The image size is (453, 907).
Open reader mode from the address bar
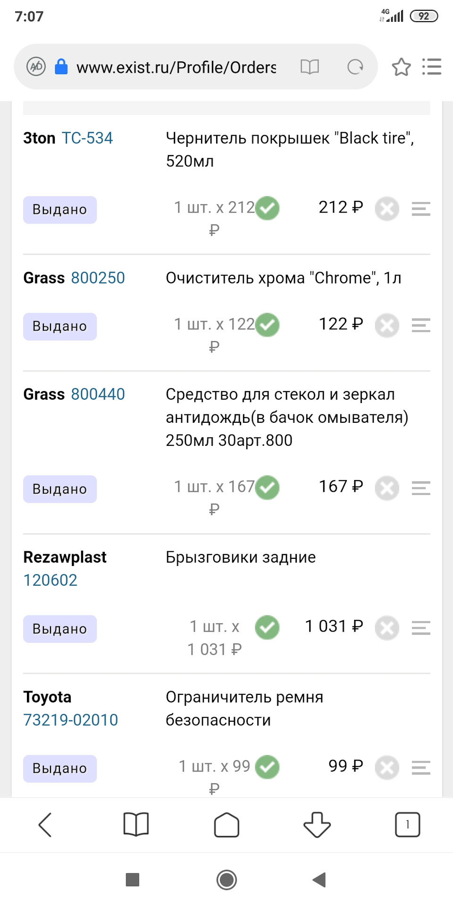click(x=310, y=67)
